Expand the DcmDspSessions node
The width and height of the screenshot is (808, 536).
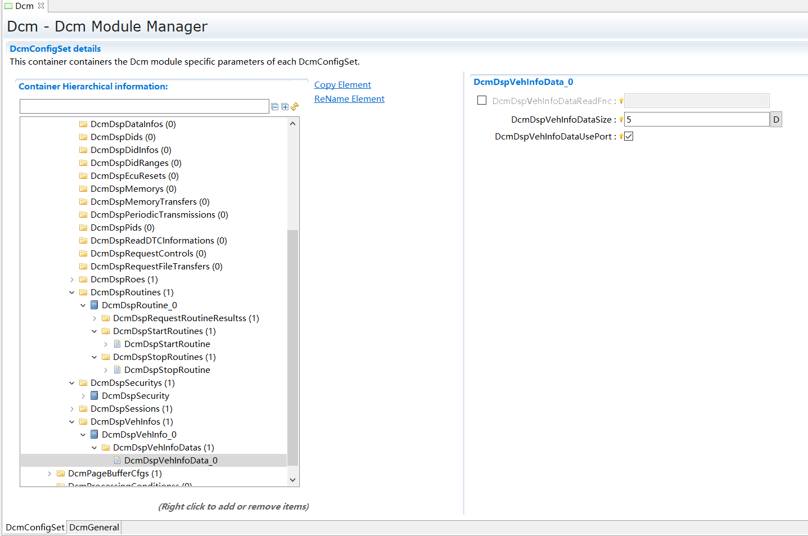click(72, 409)
